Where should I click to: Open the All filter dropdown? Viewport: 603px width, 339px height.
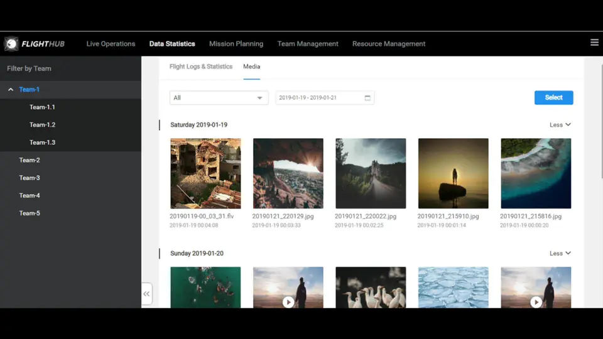(219, 98)
